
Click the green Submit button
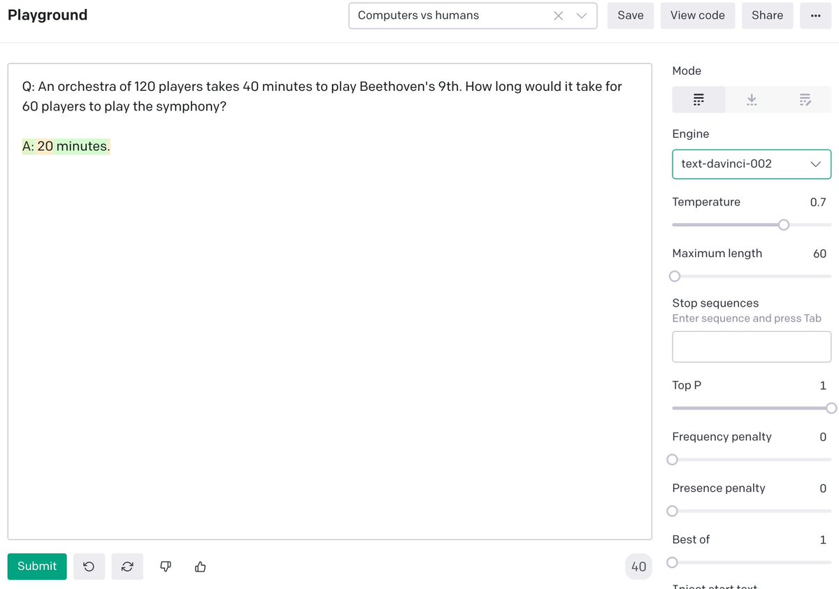[x=37, y=567]
